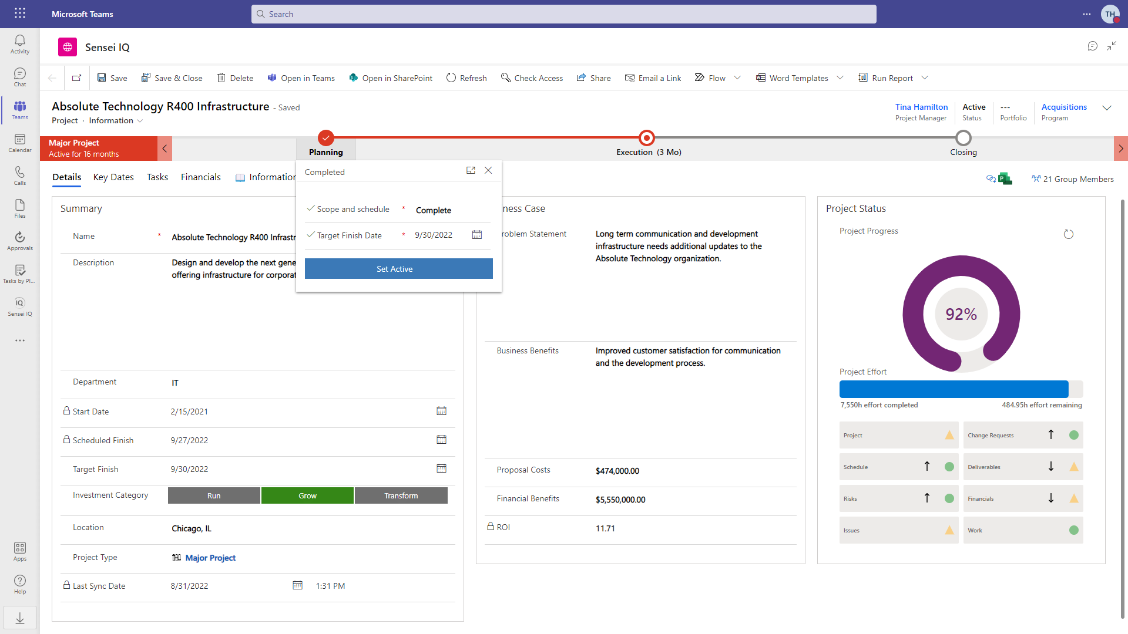Open Approvals app in sidebar
The height and width of the screenshot is (634, 1128).
(20, 241)
